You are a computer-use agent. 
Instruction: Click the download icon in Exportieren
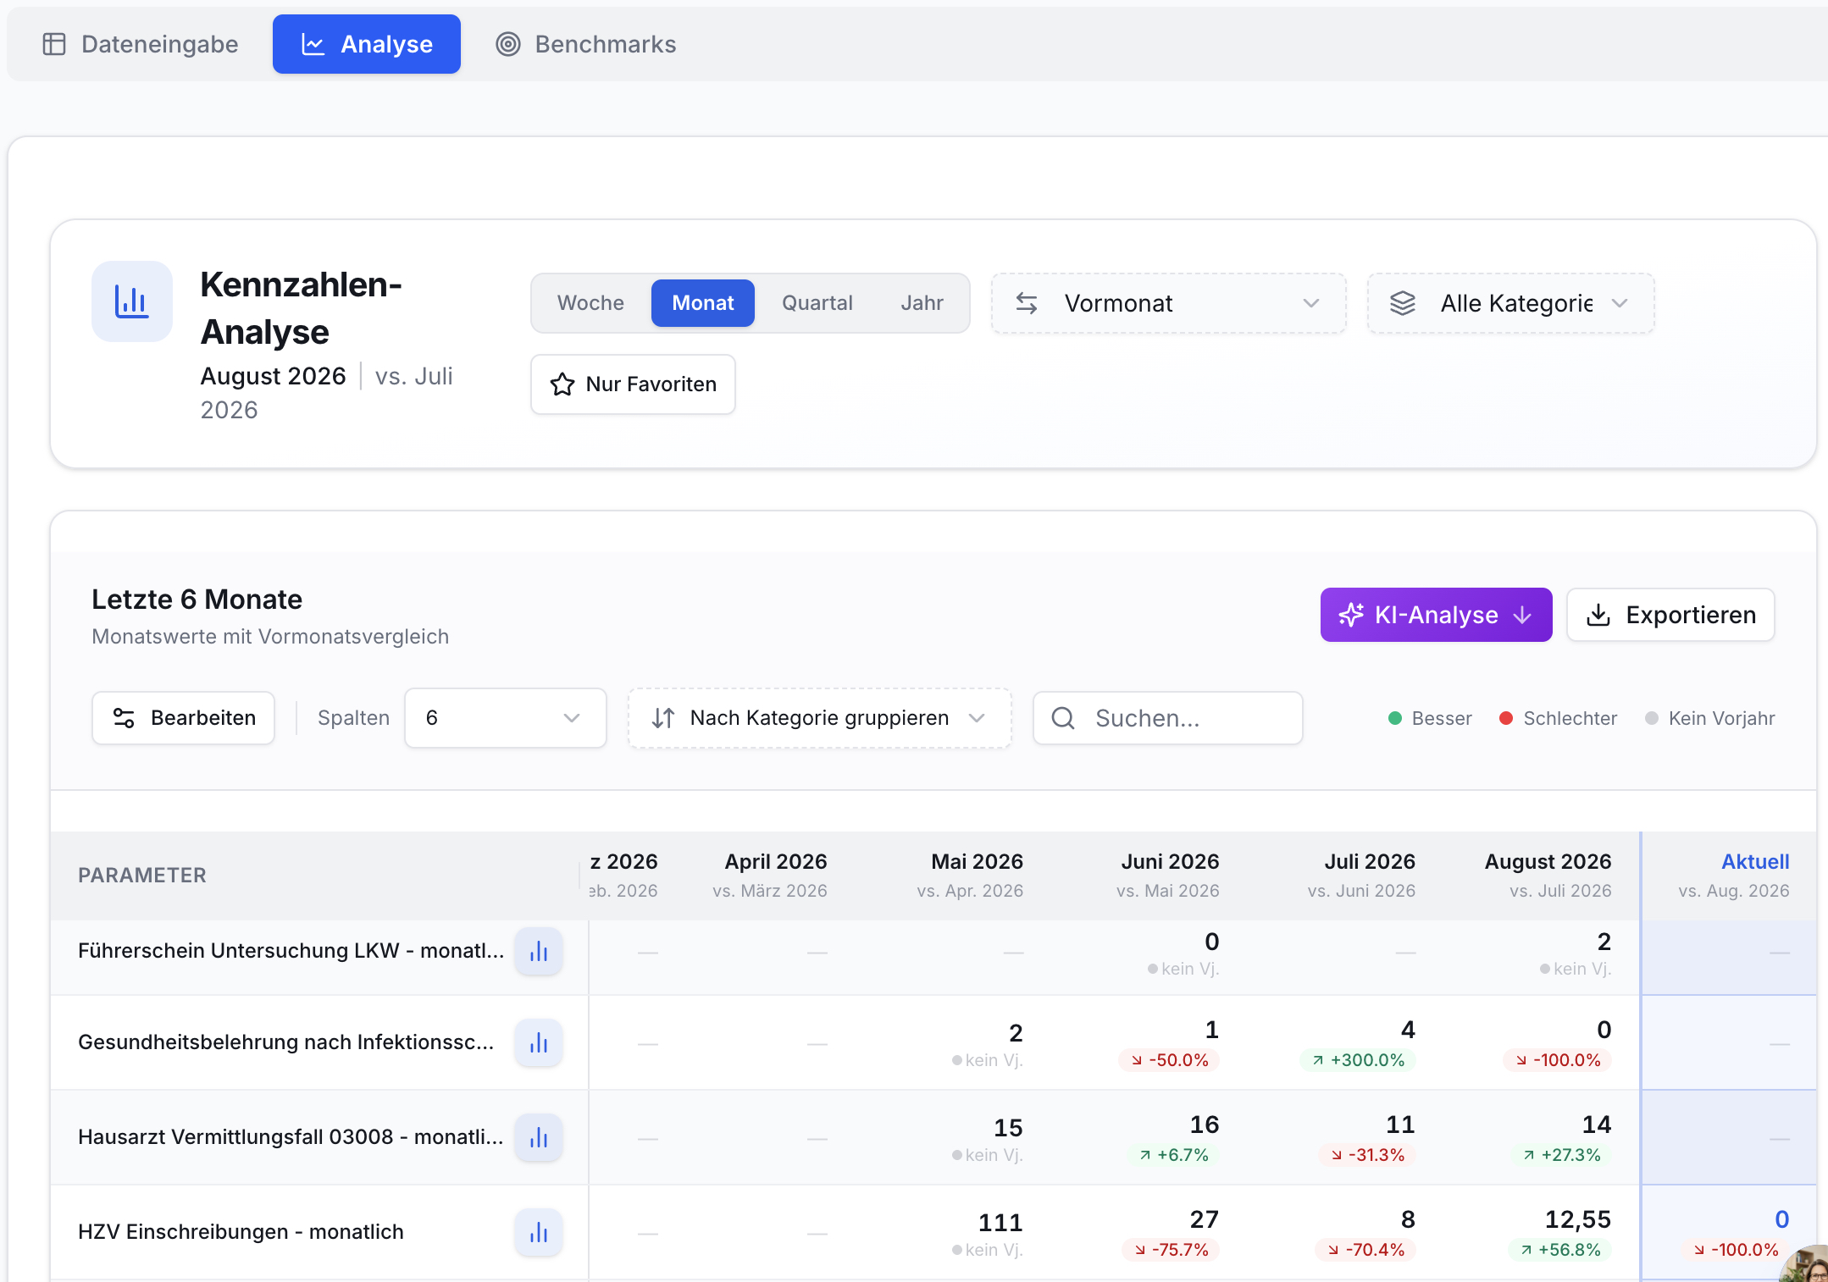pyautogui.click(x=1598, y=615)
